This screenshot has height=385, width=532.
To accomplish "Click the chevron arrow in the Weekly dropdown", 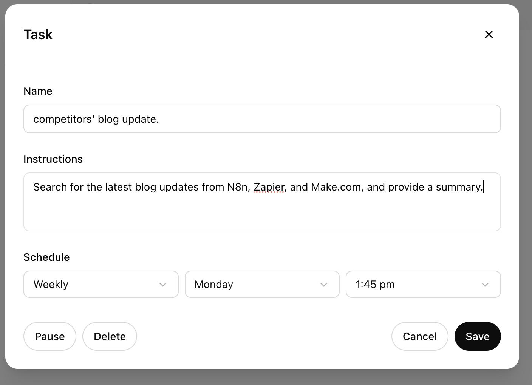I will (163, 285).
